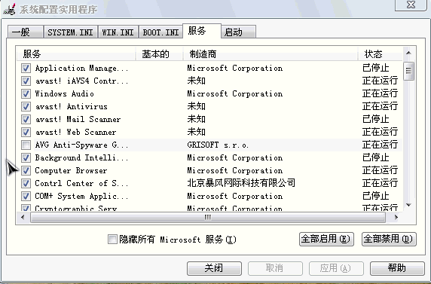
Task: Sort by the 服务 column header
Action: pos(76,54)
